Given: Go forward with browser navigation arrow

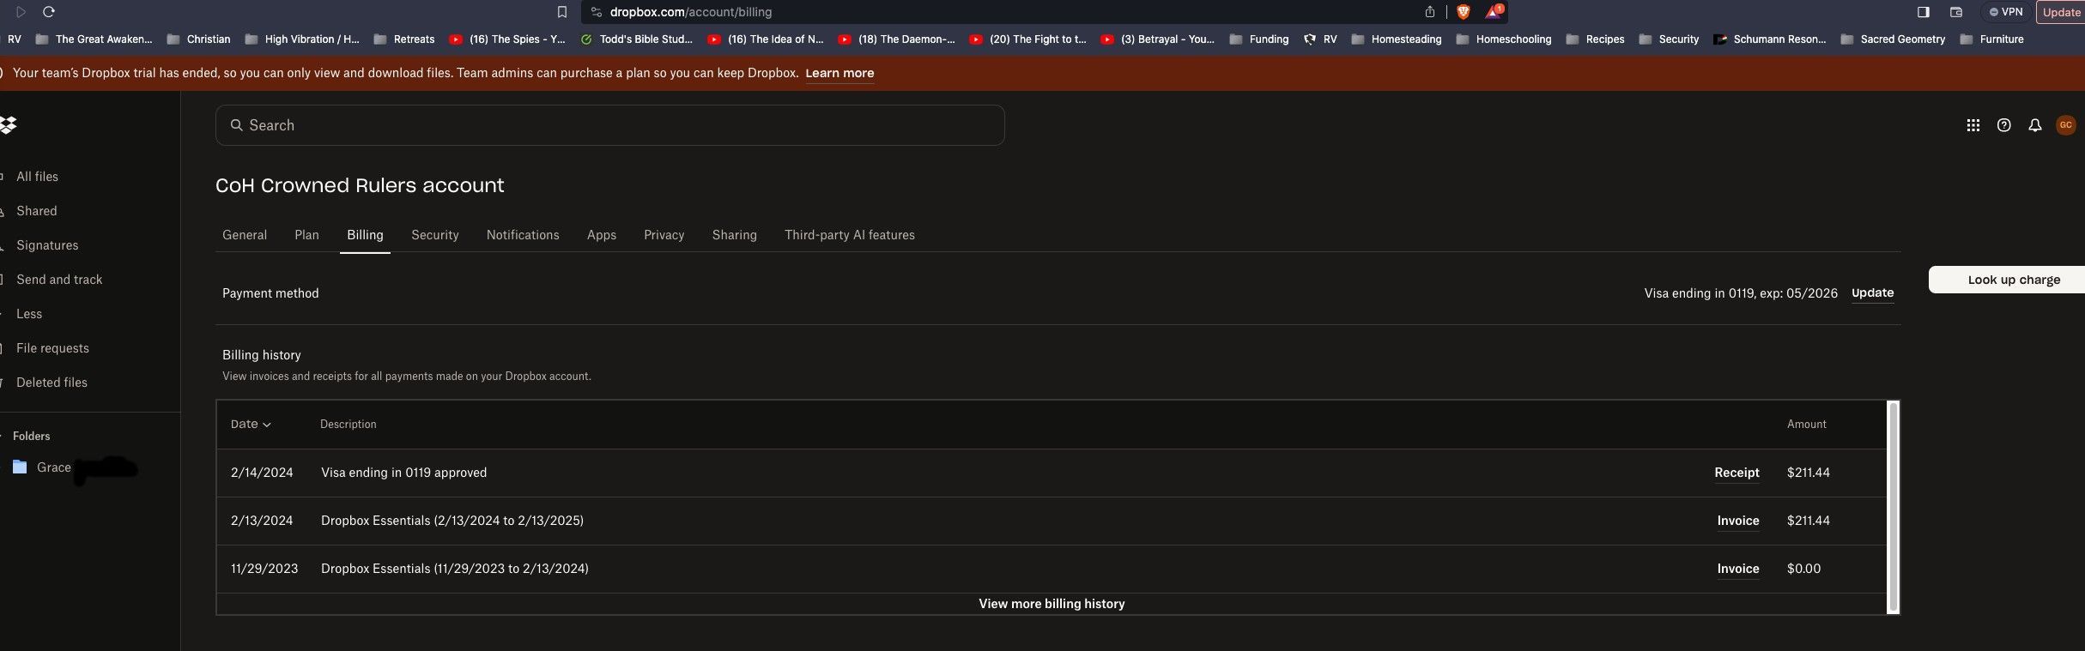Looking at the screenshot, I should point(21,12).
